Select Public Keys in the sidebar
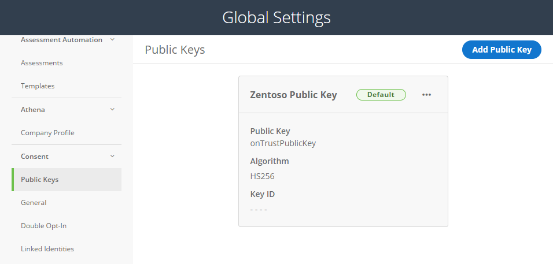The image size is (553, 264). [40, 180]
